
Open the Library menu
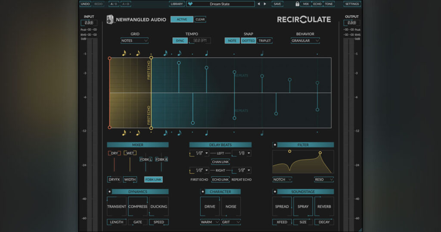(177, 4)
